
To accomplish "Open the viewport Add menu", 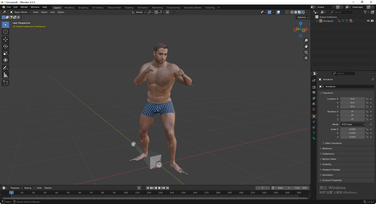I will (x=52, y=12).
